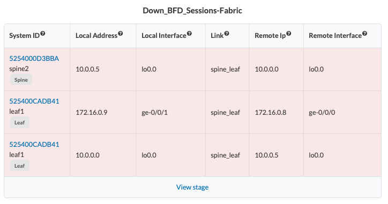Viewport: 388px width, 204px height.
Task: Click the Down_BFD_Sessions-Fabric title
Action: pyautogui.click(x=192, y=11)
